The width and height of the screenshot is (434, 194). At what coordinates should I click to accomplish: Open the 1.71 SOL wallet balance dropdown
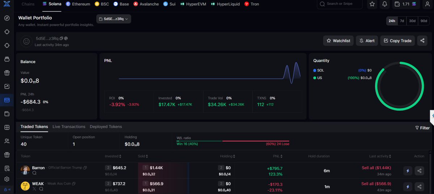click(406, 4)
